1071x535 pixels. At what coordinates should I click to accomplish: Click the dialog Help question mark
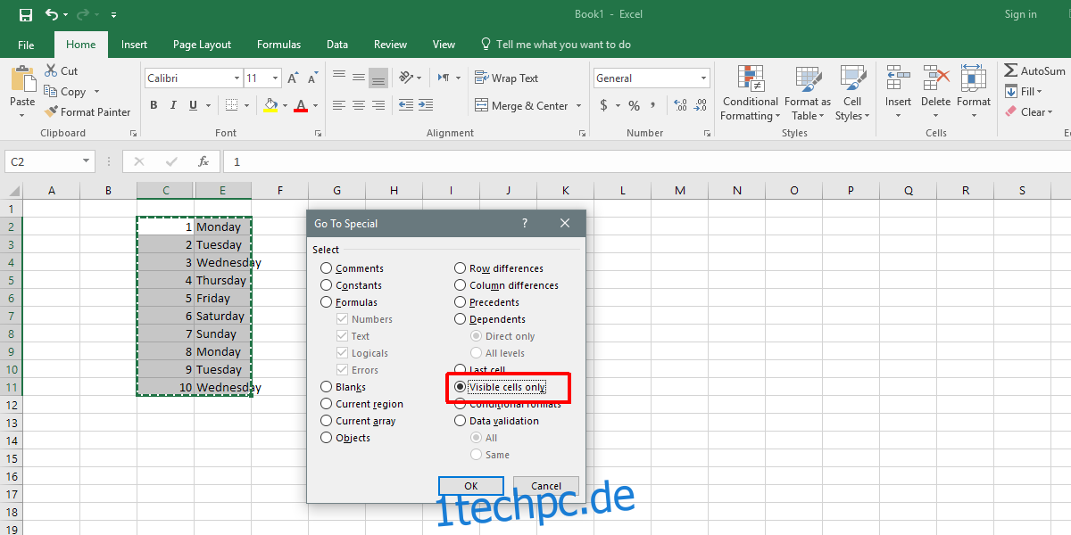(524, 224)
